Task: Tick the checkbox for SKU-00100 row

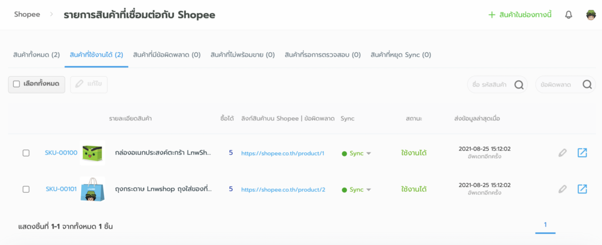Action: [26, 153]
